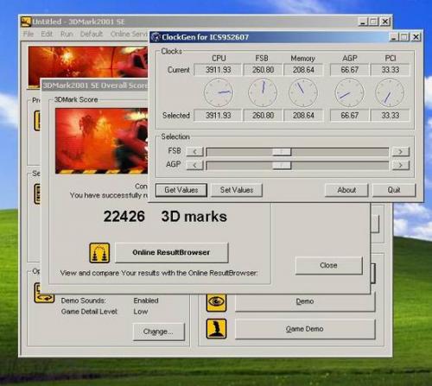Click the joystick icon beside Game Demo
This screenshot has height=386, width=432.
(216, 328)
